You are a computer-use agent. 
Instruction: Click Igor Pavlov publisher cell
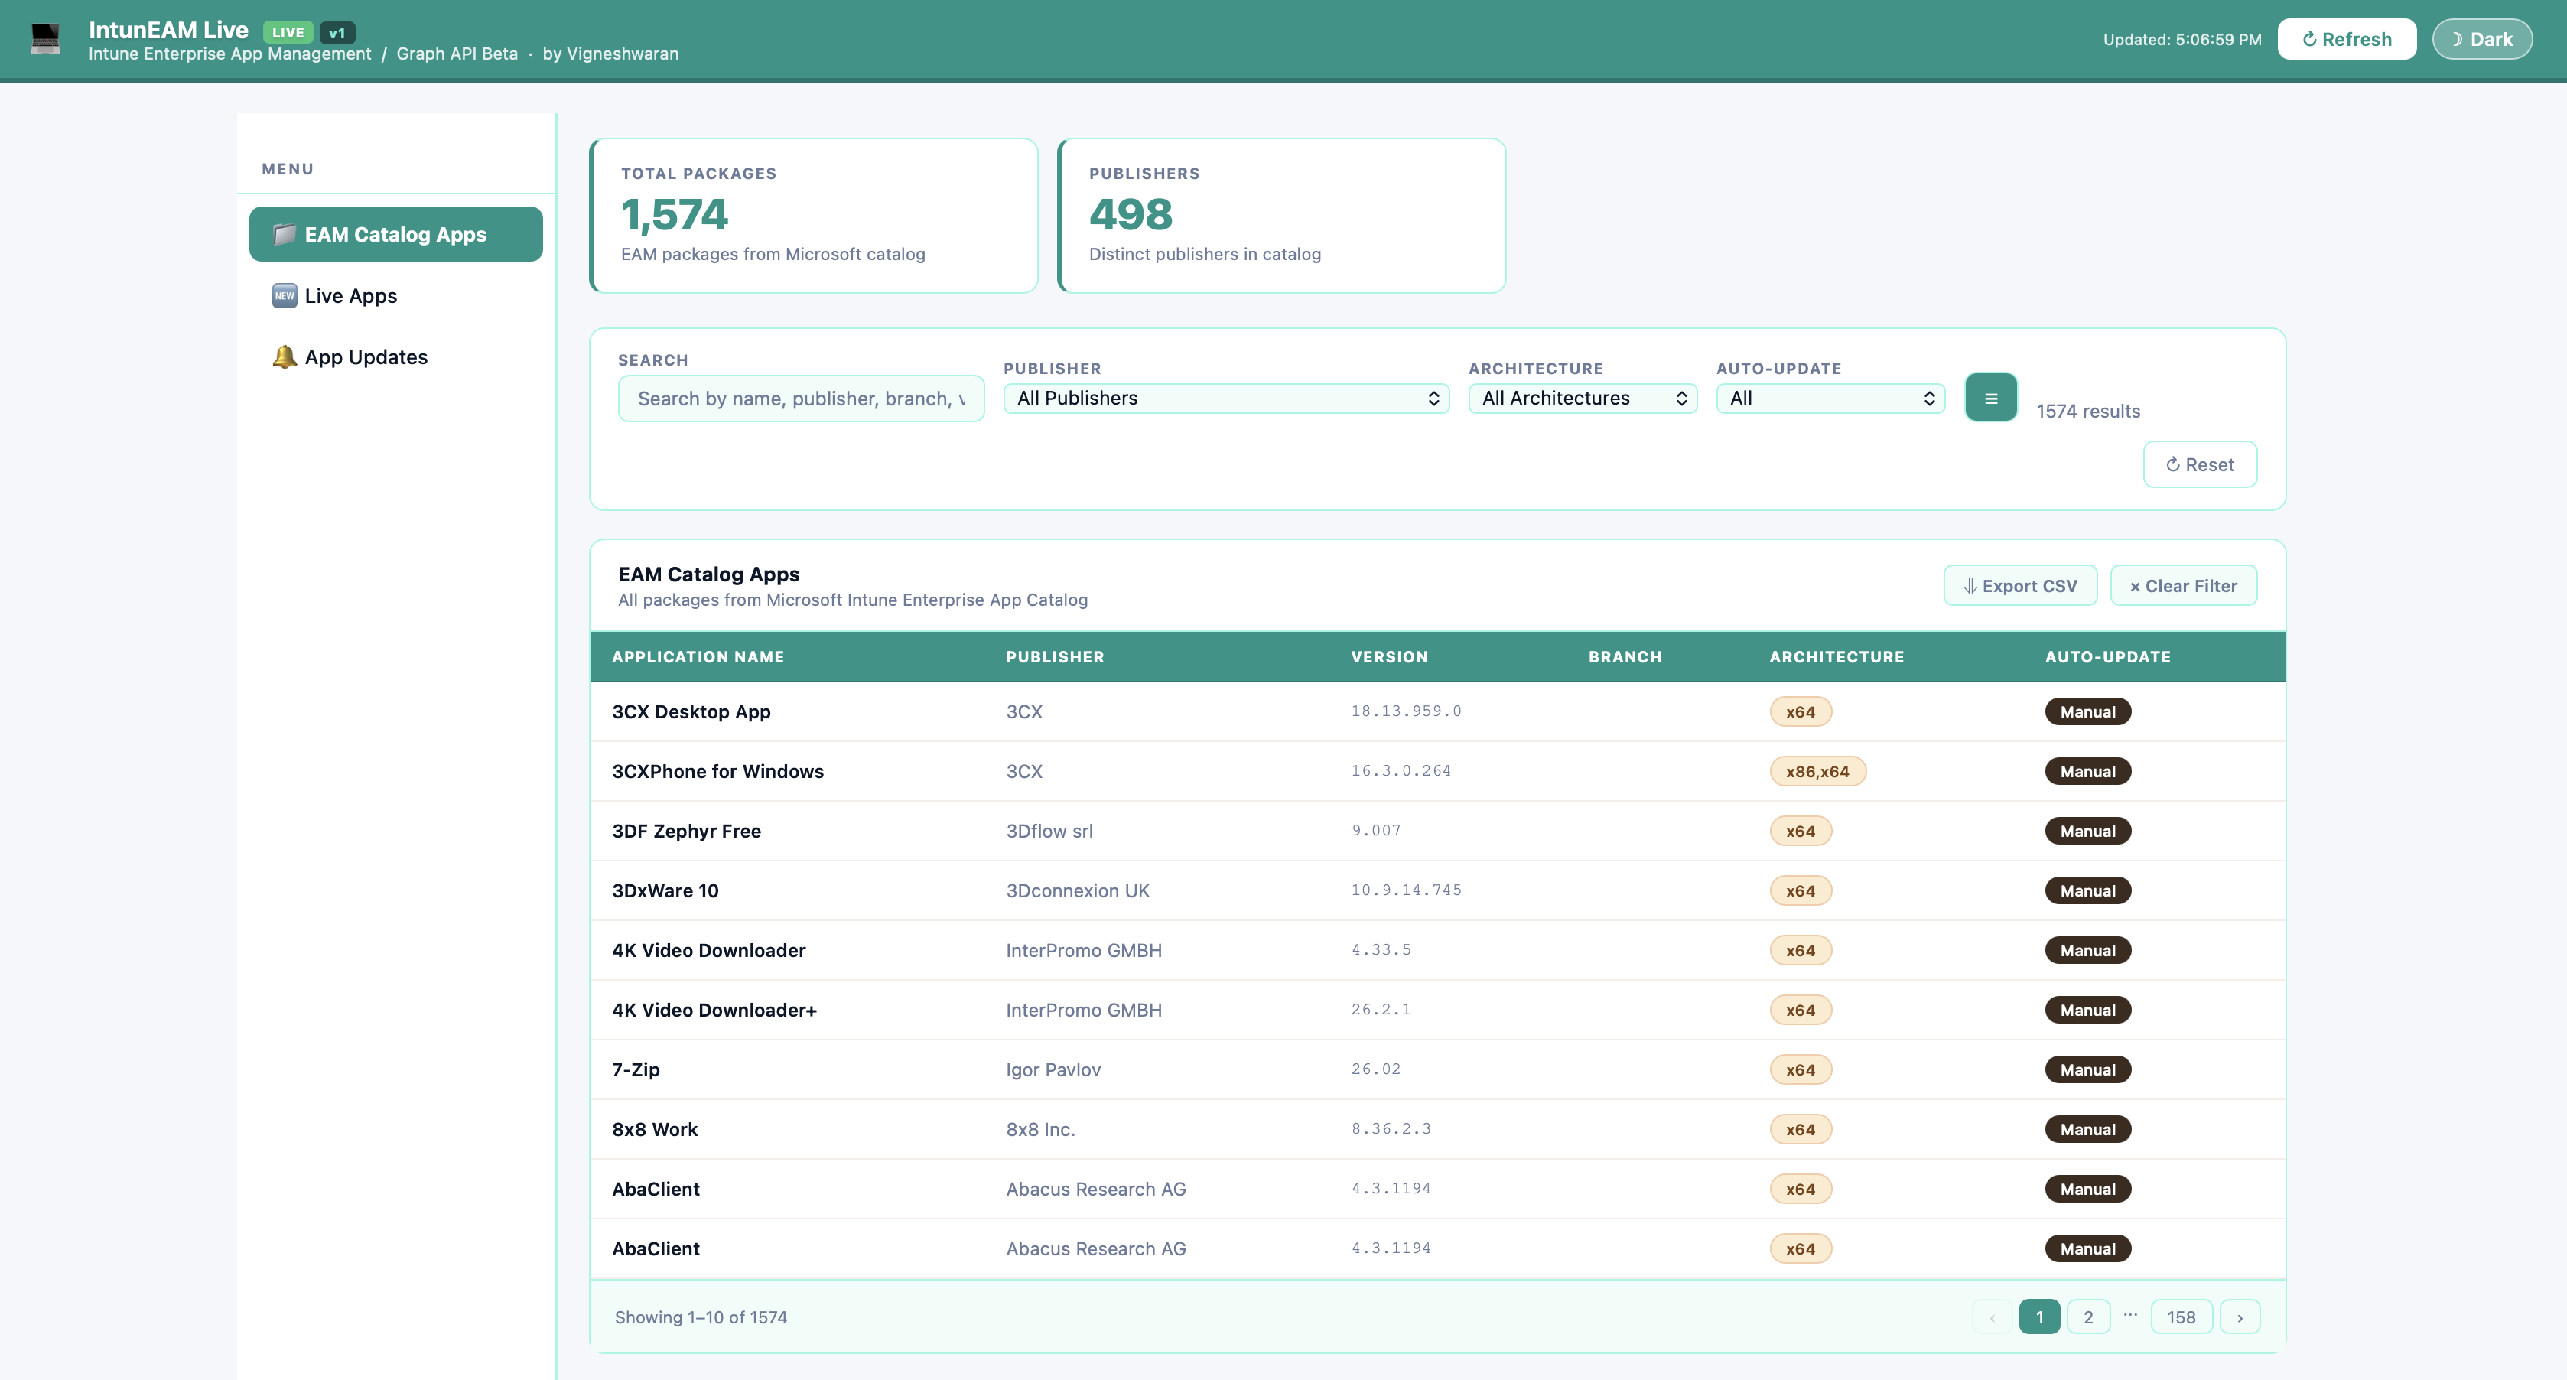pyautogui.click(x=1053, y=1070)
